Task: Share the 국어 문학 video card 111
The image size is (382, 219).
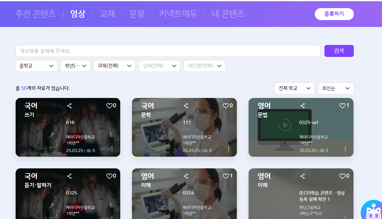Action: coord(186,106)
